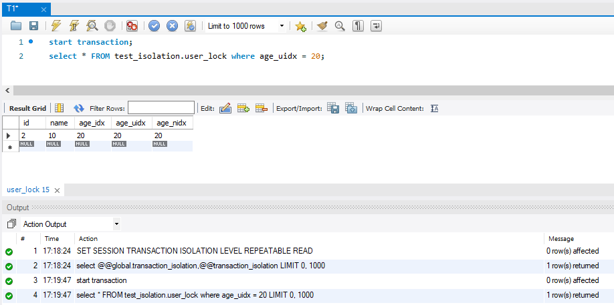Select the new-row asterisk marker

(x=10, y=146)
